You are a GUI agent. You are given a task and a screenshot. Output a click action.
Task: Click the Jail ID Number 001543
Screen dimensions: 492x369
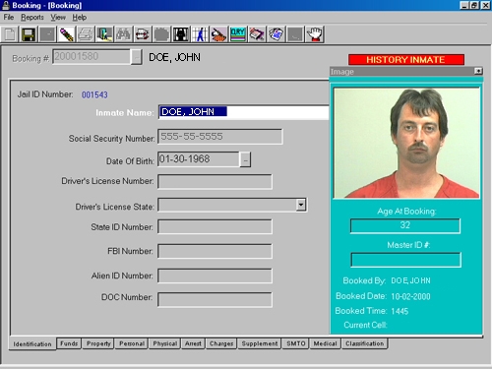coord(94,94)
